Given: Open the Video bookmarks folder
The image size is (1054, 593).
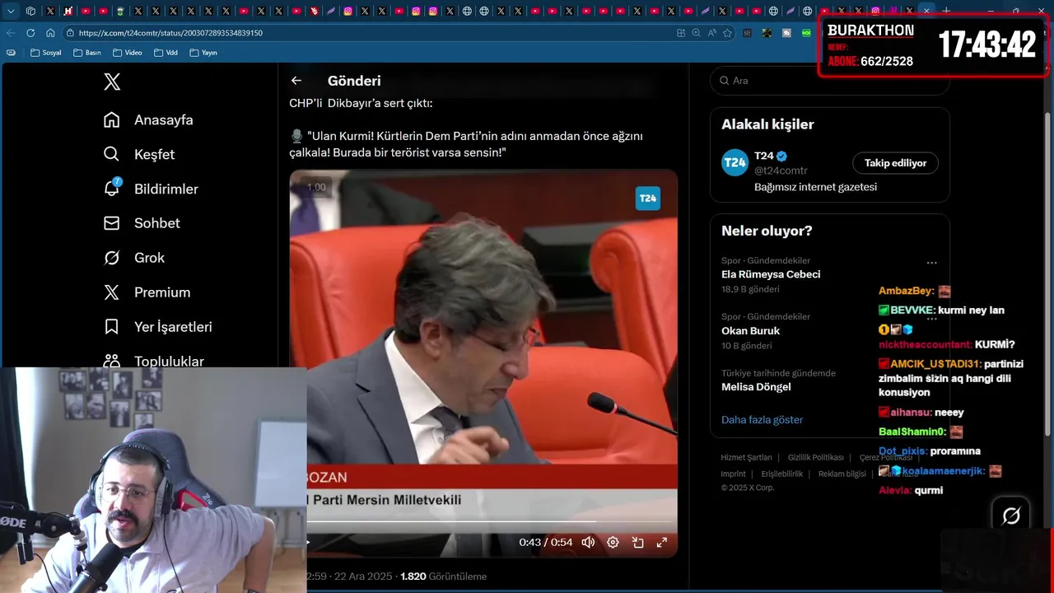Looking at the screenshot, I should (x=127, y=53).
